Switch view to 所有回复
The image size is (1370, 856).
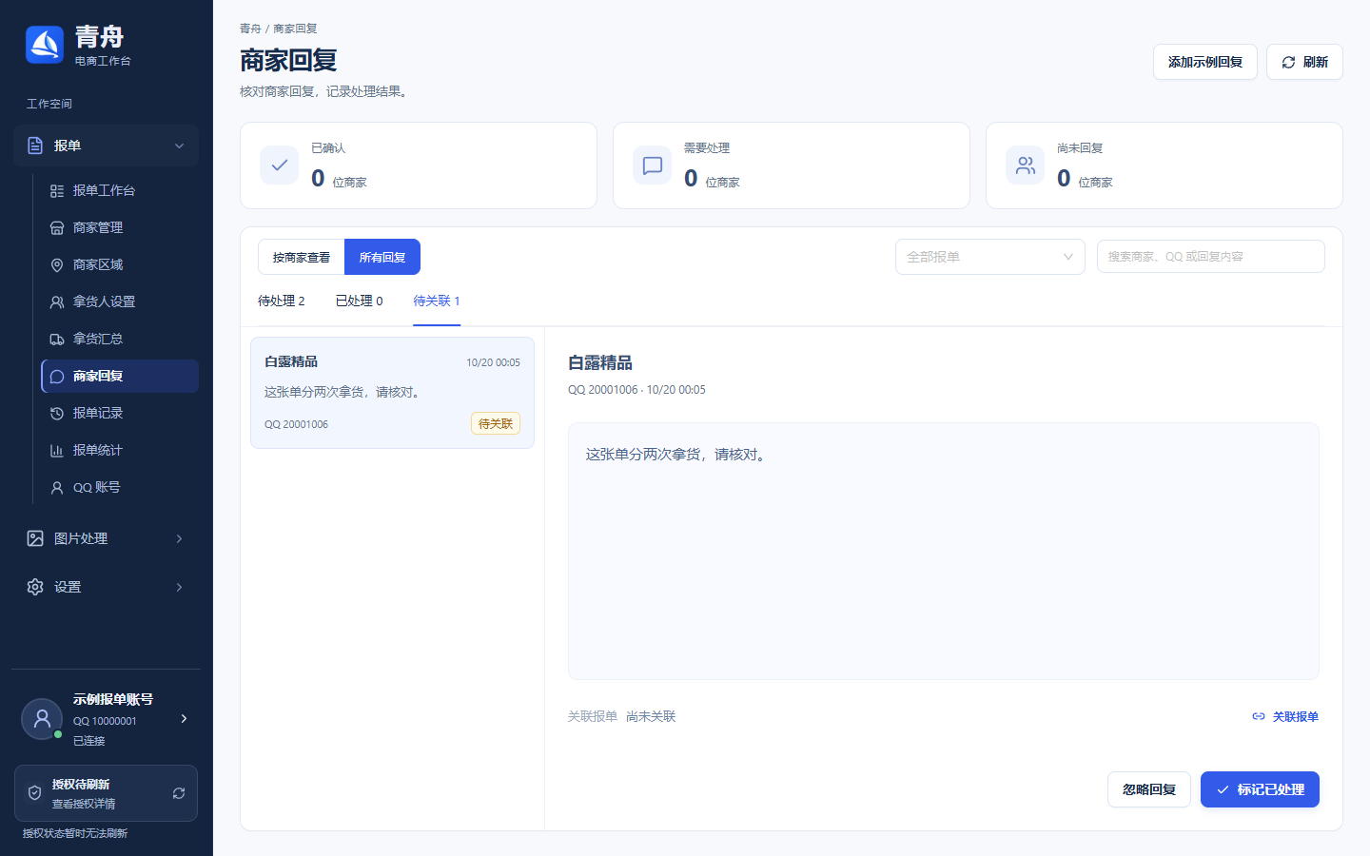[x=382, y=257]
